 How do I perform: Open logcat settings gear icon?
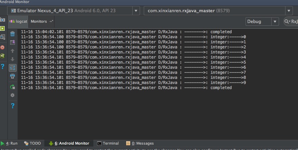coord(13,95)
